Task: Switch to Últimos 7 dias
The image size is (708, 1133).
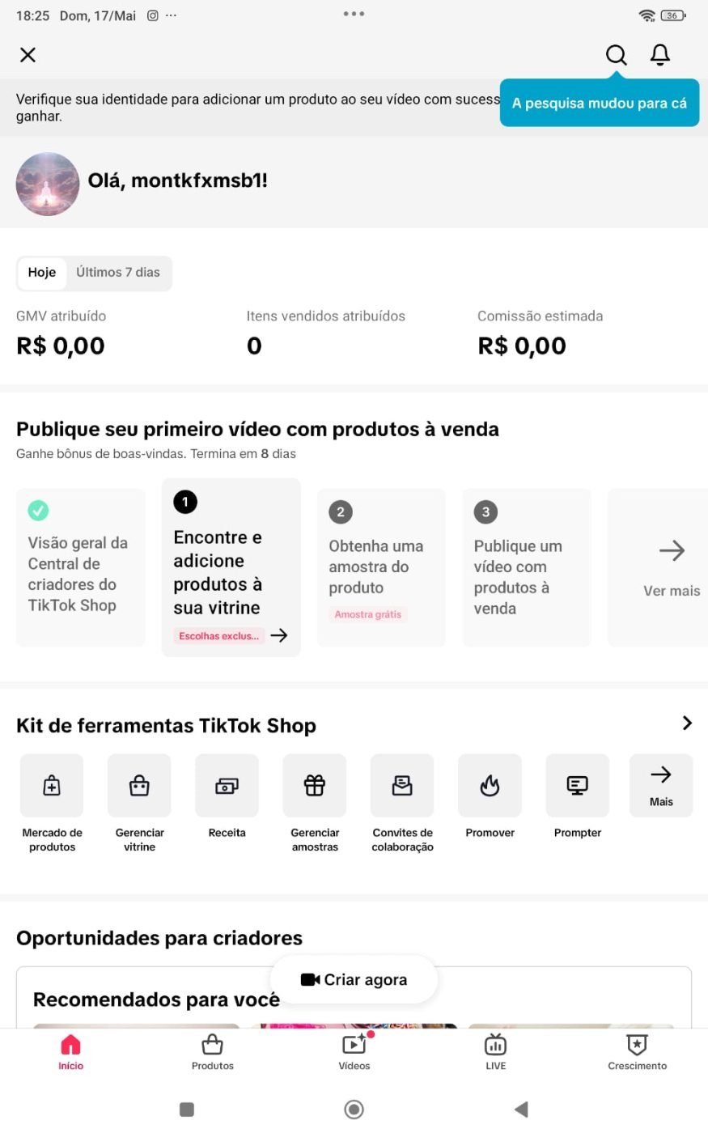Action: 118,273
